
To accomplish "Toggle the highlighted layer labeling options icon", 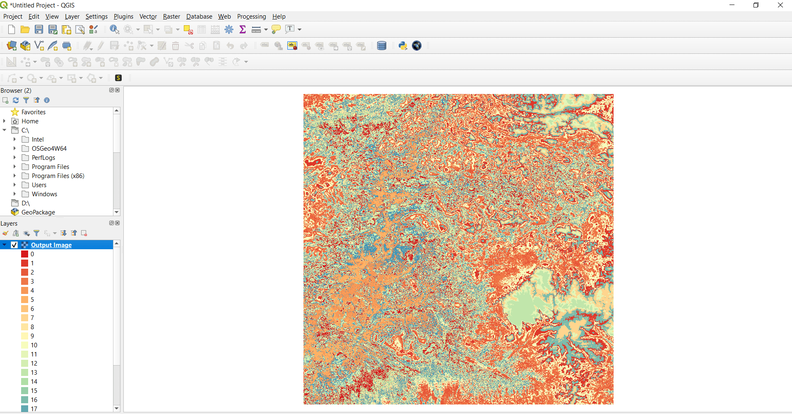I will pos(292,46).
